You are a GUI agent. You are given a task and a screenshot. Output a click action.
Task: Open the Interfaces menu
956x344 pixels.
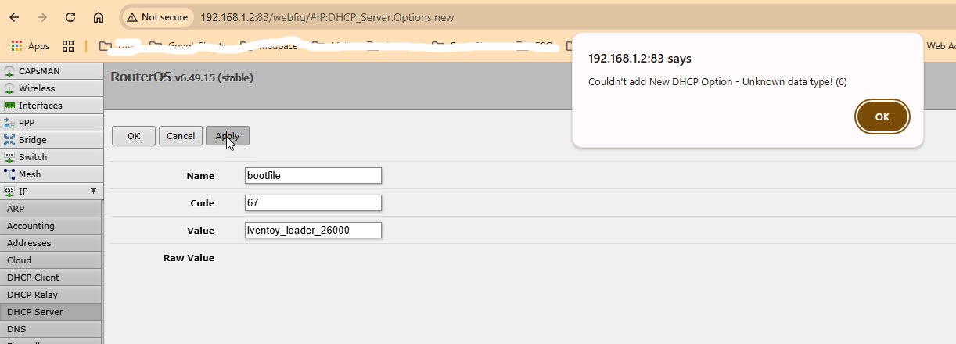pyautogui.click(x=51, y=106)
